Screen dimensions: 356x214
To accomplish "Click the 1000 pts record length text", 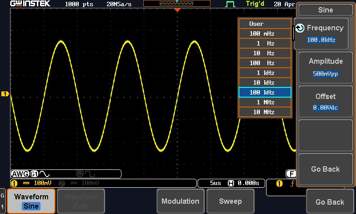I will pos(79,4).
